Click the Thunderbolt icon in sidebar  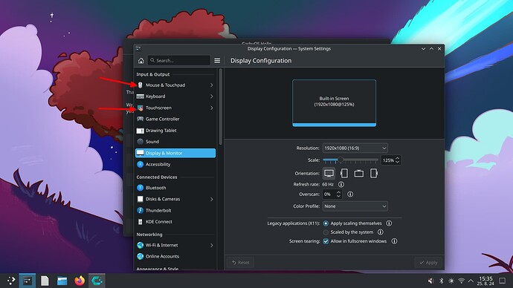point(140,210)
